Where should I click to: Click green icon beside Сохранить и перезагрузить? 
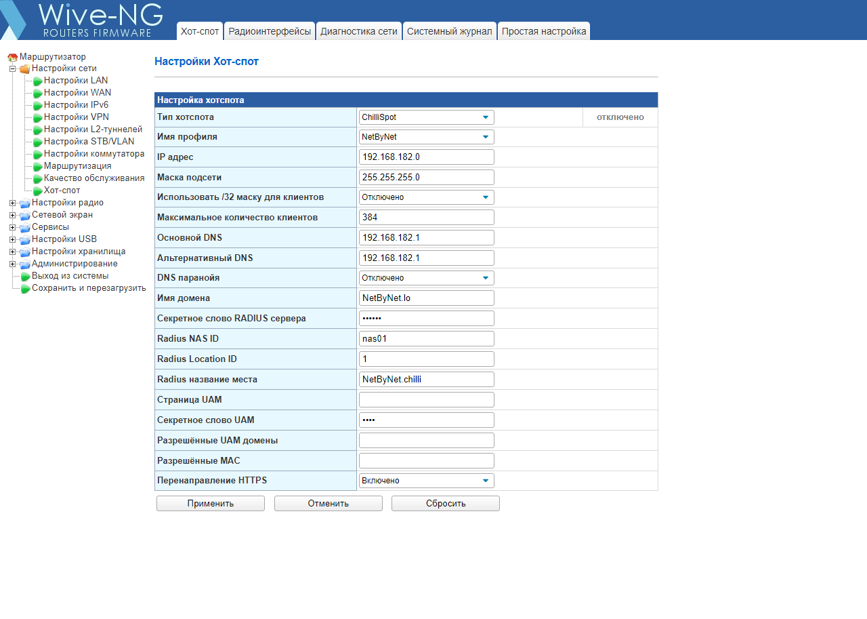[x=26, y=289]
